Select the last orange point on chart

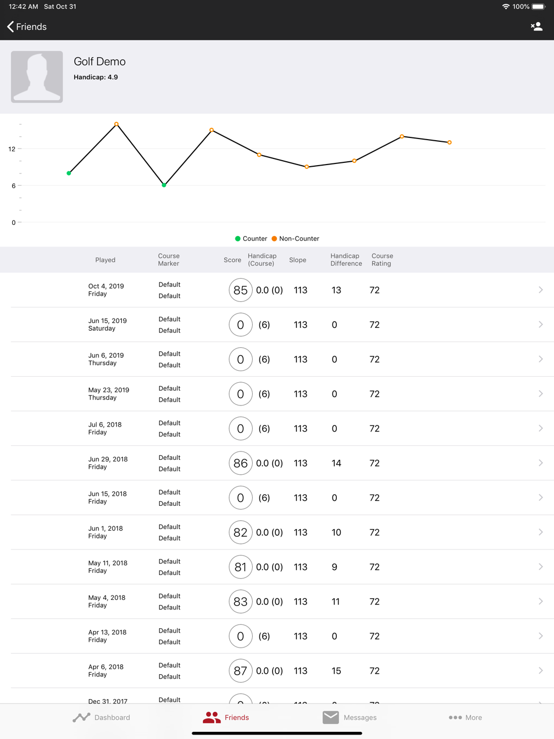click(x=449, y=142)
